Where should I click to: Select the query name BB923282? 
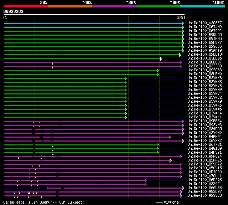click(x=14, y=11)
